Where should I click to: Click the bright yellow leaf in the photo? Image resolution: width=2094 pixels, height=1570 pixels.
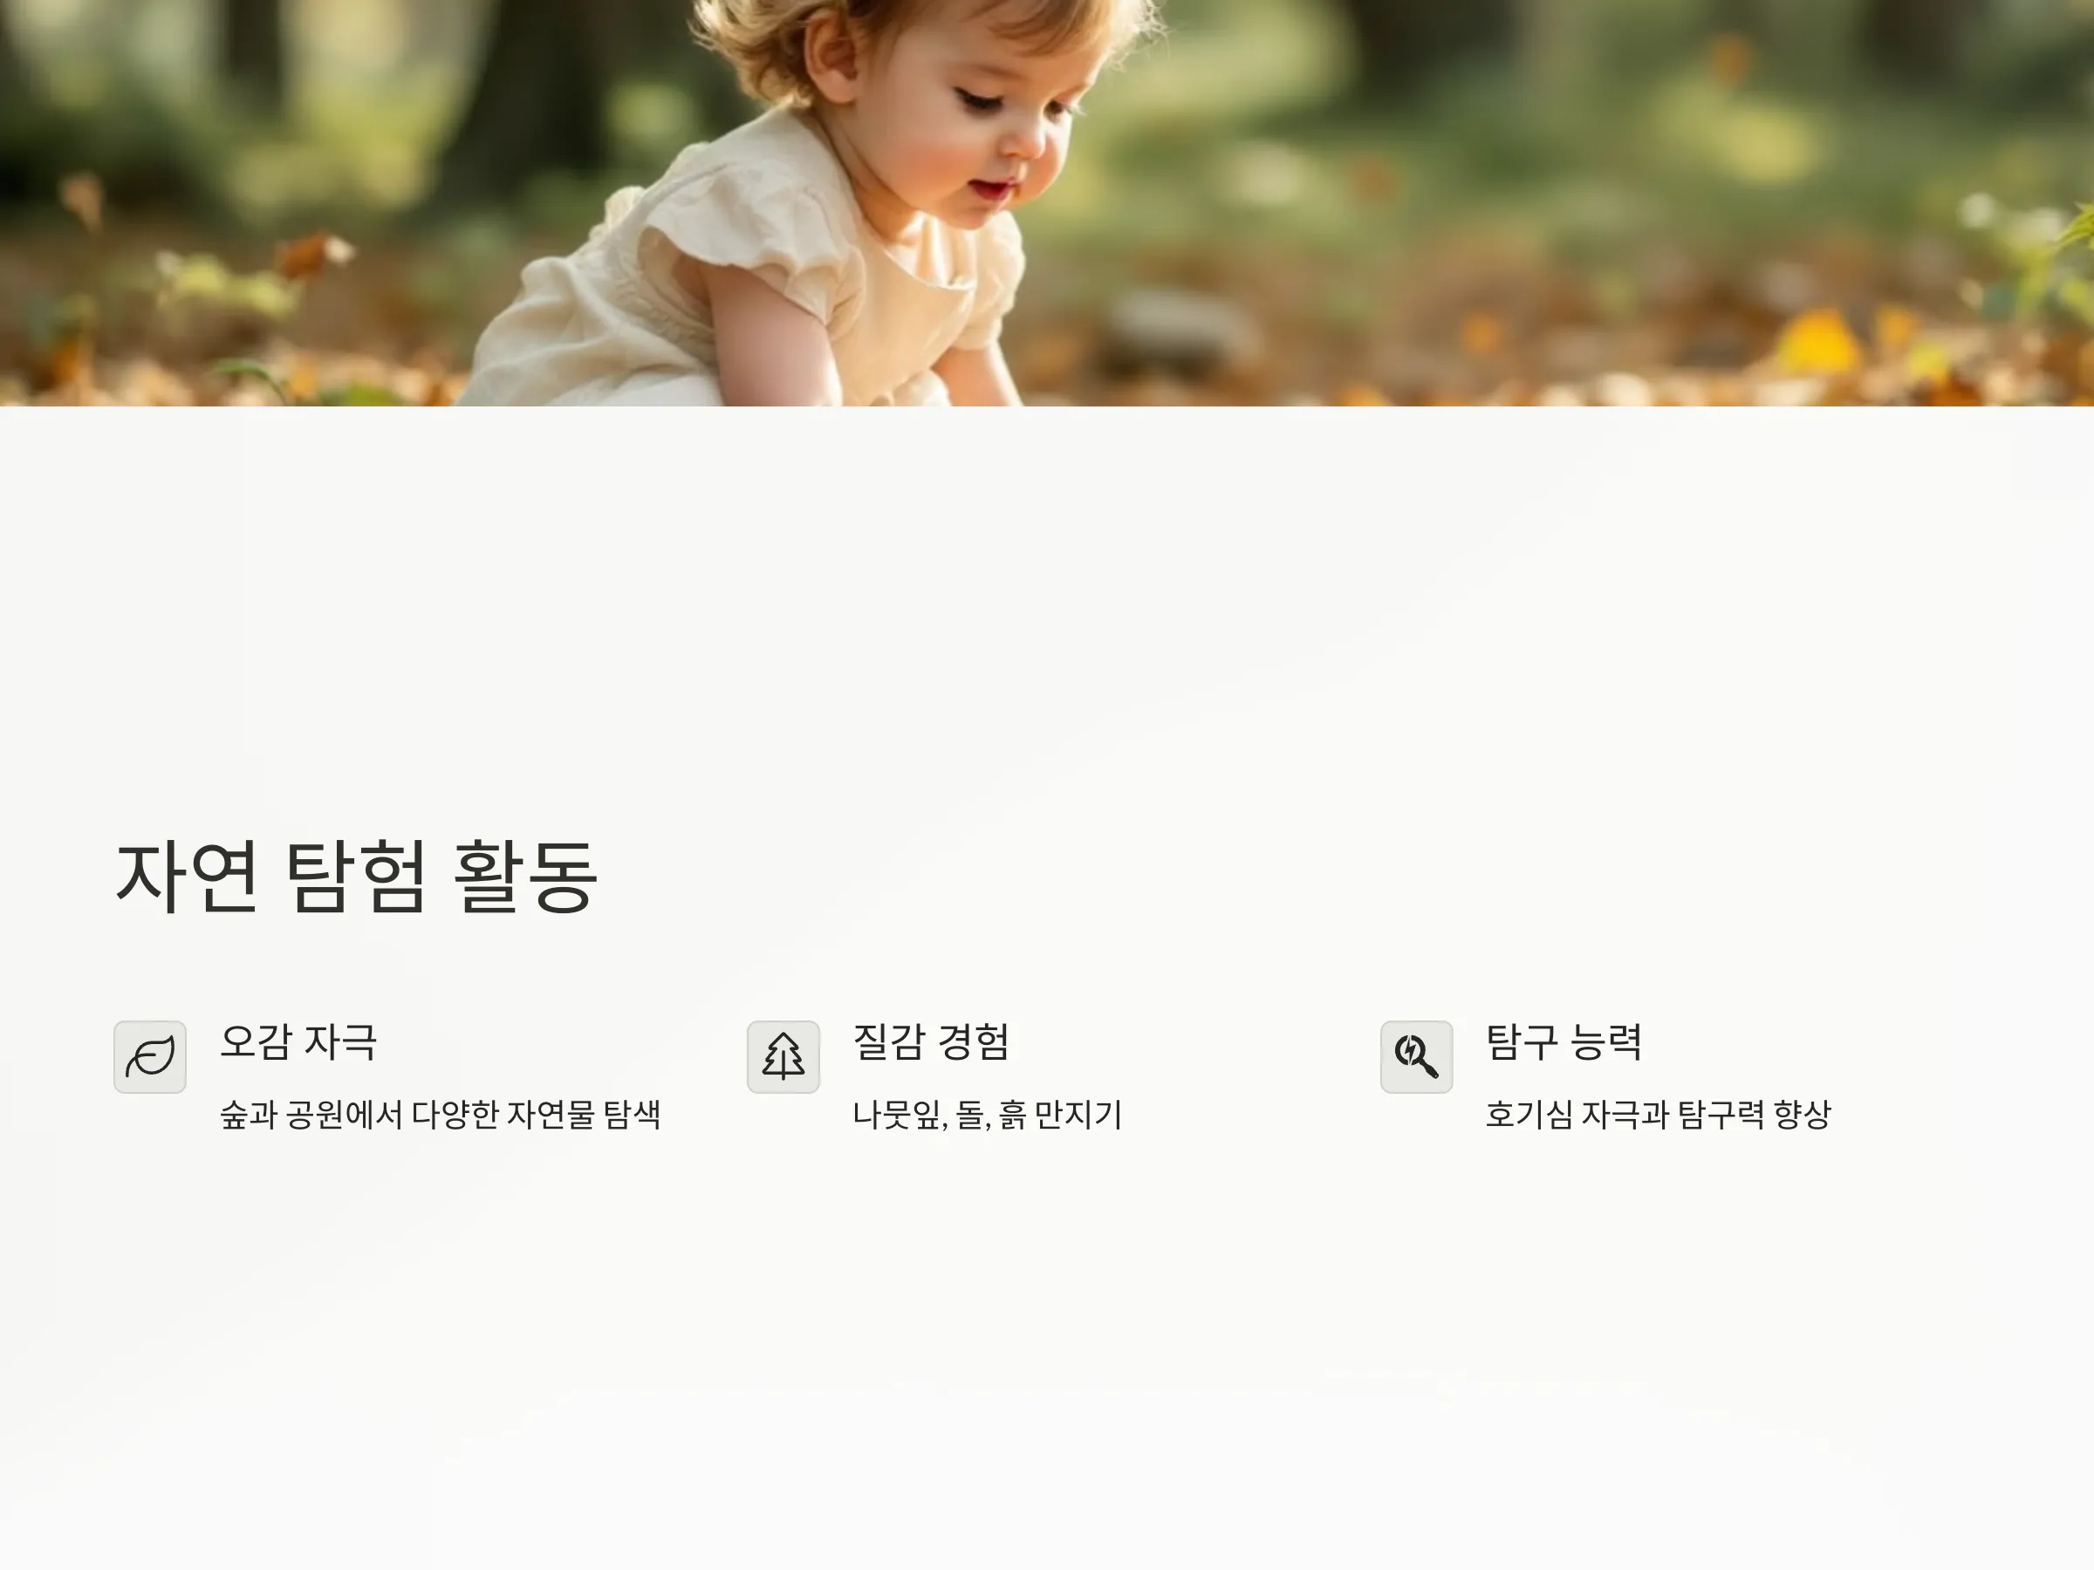tap(1816, 343)
